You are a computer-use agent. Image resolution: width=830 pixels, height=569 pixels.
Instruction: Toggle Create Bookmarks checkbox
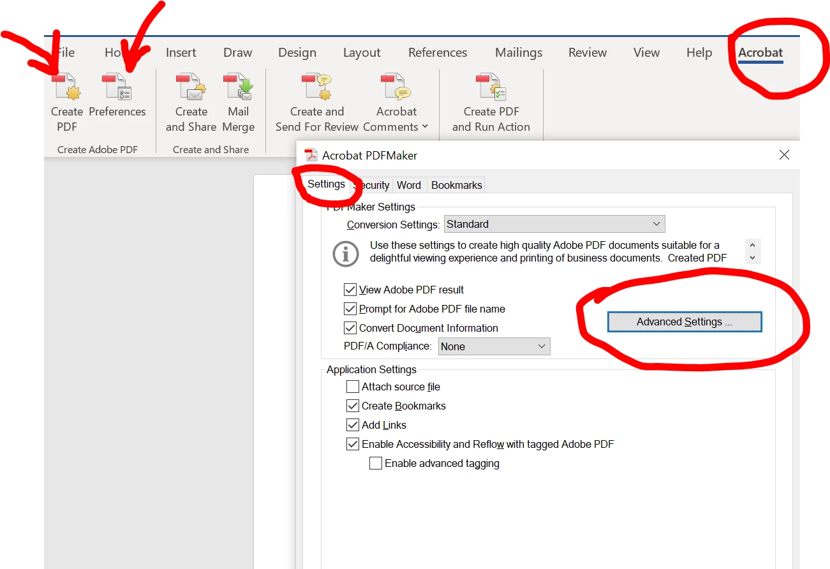(x=353, y=406)
